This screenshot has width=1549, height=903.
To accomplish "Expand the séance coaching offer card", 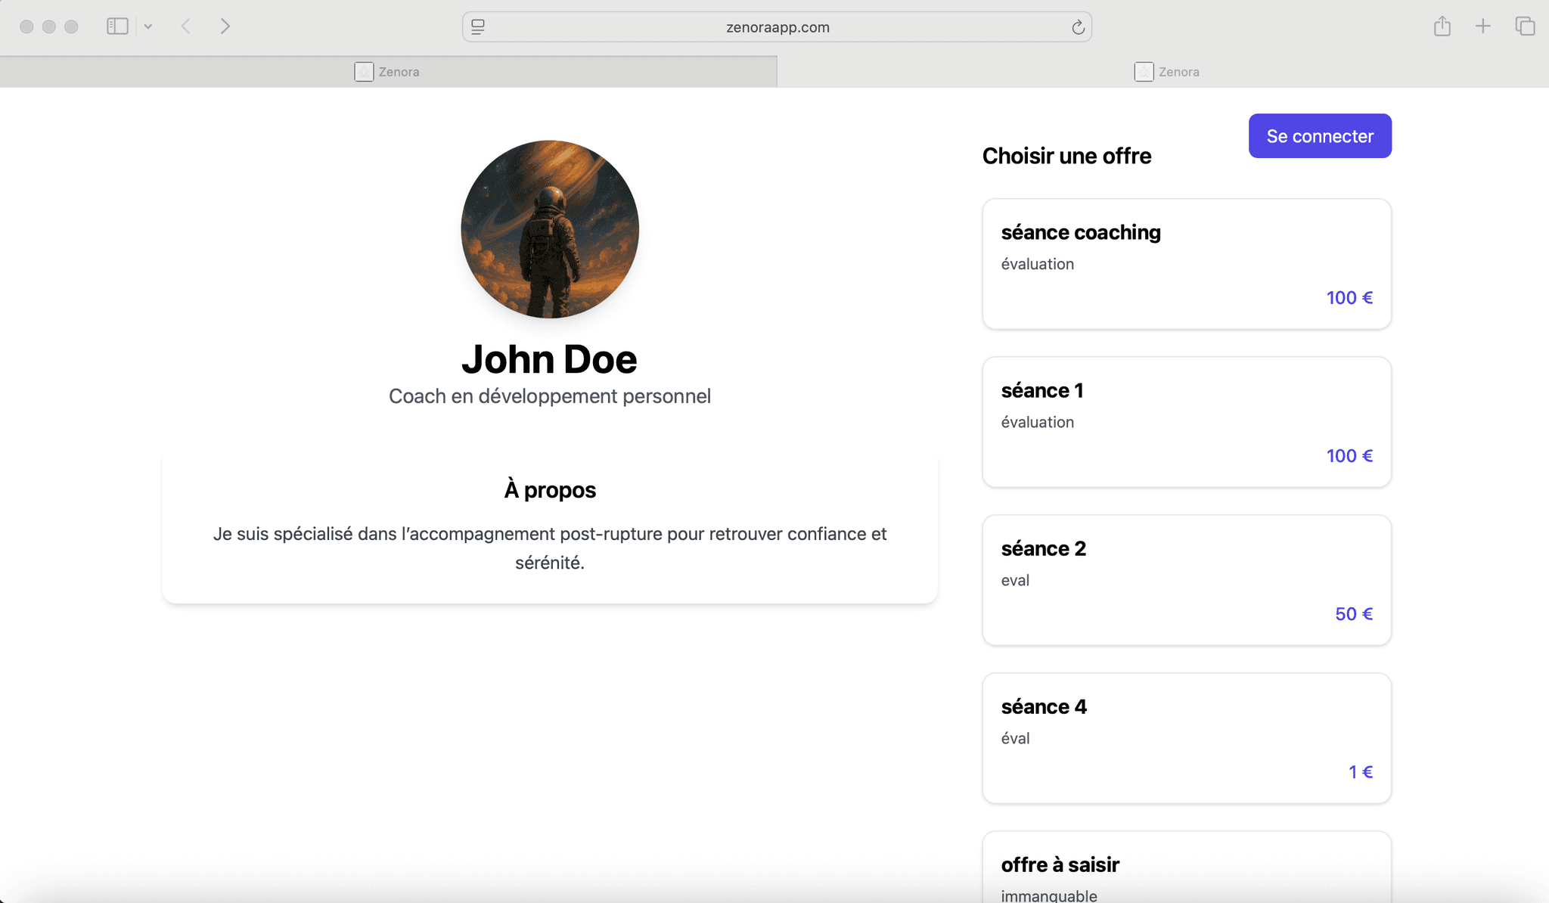I will click(x=1186, y=264).
